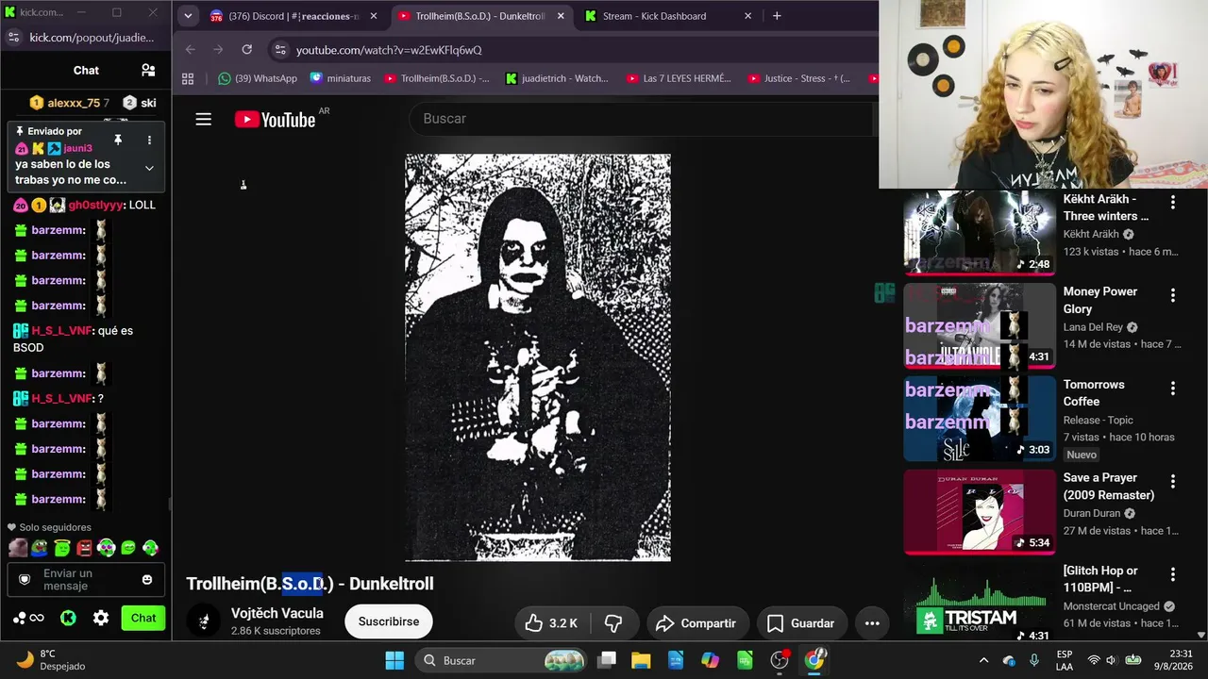Send message with green Chat button

point(143,618)
